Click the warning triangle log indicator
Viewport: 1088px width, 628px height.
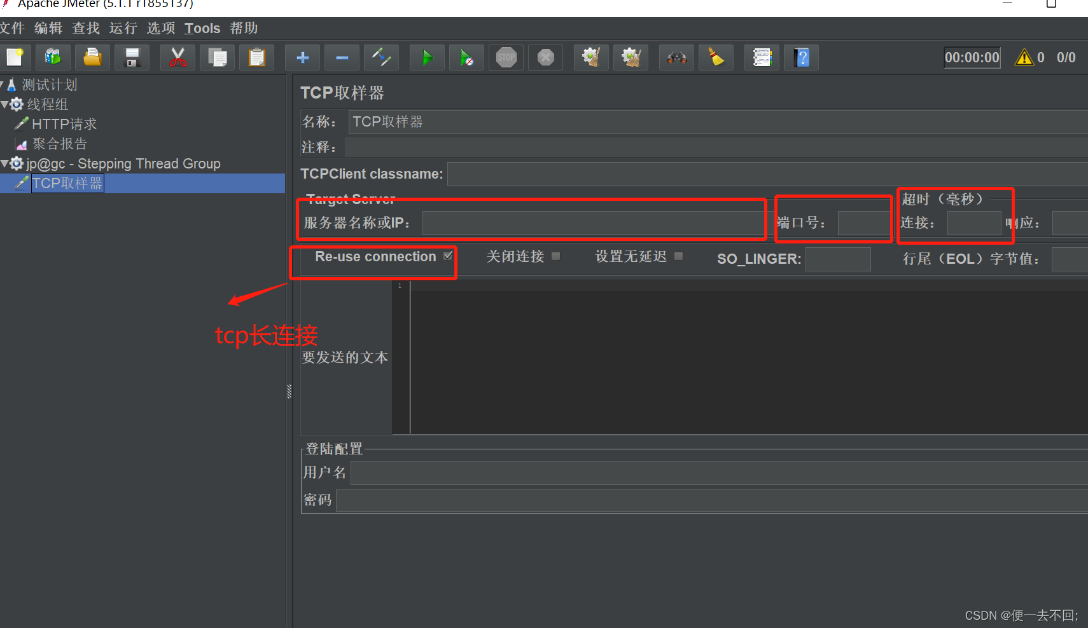click(x=1024, y=58)
